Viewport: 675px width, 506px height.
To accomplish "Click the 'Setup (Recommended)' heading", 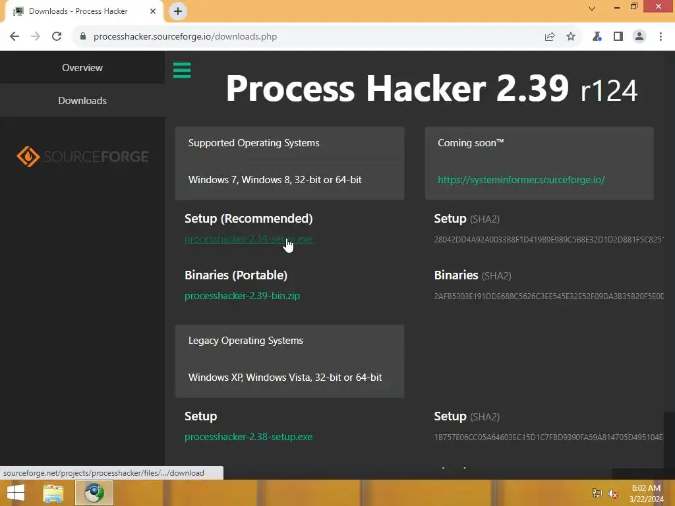I will tap(249, 219).
